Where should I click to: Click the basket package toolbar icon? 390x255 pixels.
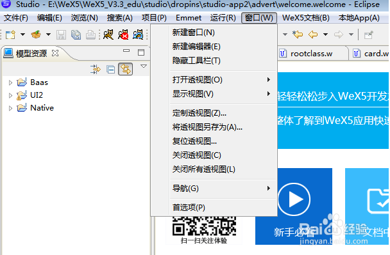pos(36,35)
